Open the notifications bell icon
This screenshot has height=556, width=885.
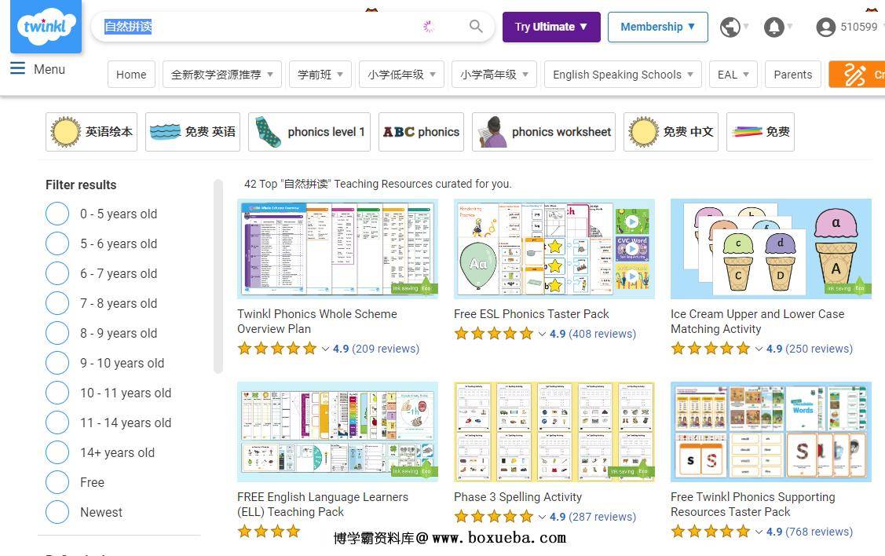click(773, 27)
